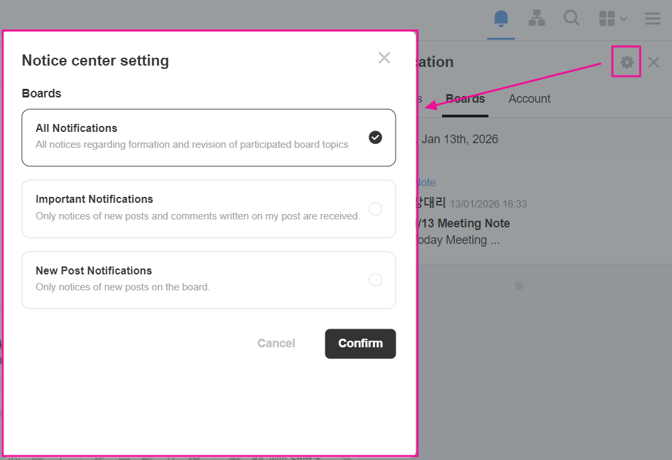This screenshot has width=672, height=460.
Task: Select the Important Notifications radio option
Action: click(x=375, y=209)
